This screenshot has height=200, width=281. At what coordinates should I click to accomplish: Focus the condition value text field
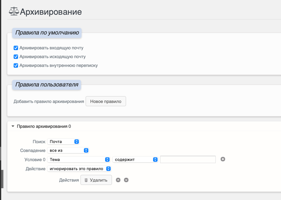[x=188, y=160]
